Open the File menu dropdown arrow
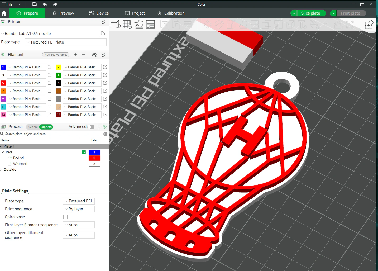 pyautogui.click(x=20, y=4)
